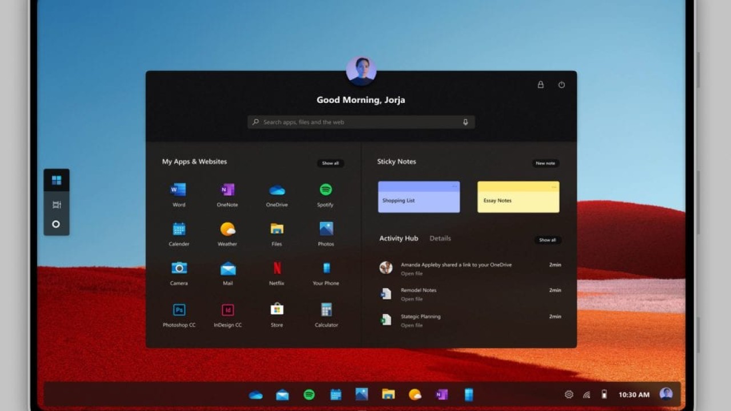
Task: Switch to the Details tab
Action: pos(440,239)
